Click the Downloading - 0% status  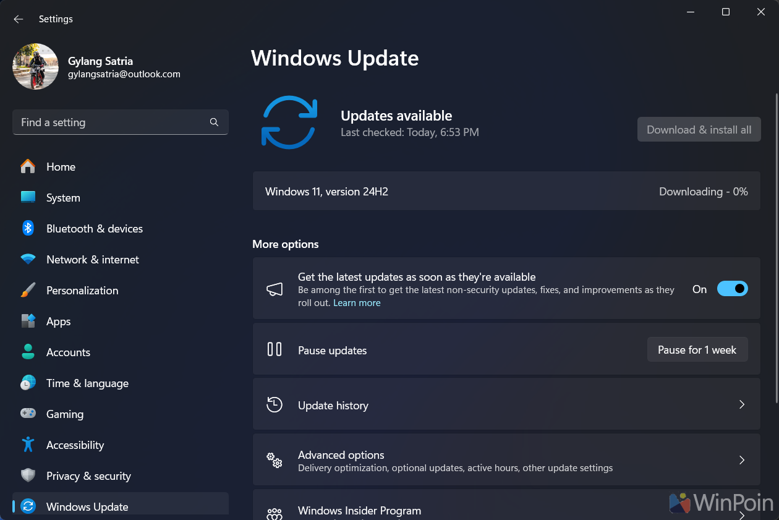(704, 192)
